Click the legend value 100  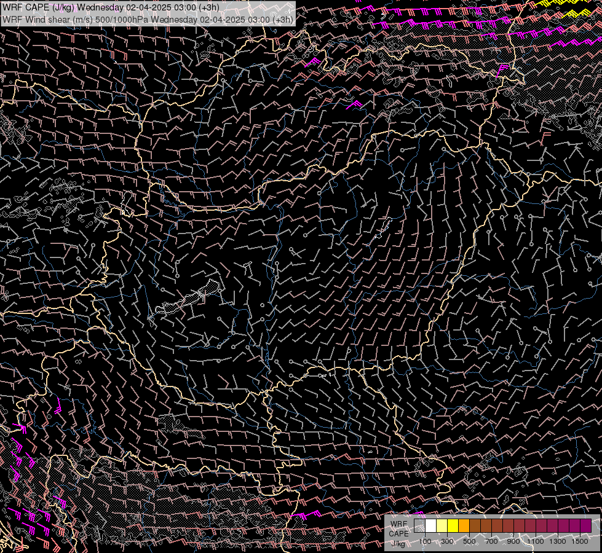pos(426,541)
